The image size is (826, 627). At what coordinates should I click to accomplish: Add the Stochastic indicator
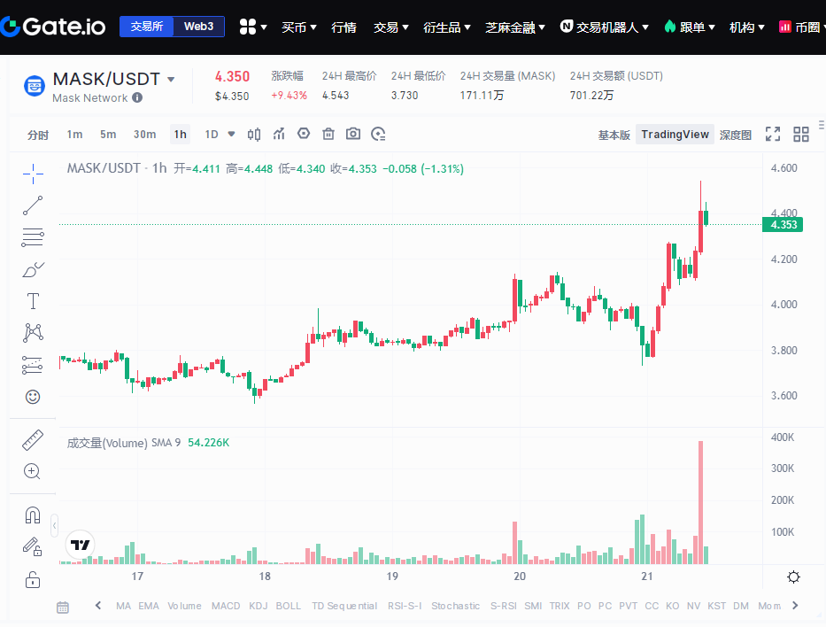pos(455,606)
